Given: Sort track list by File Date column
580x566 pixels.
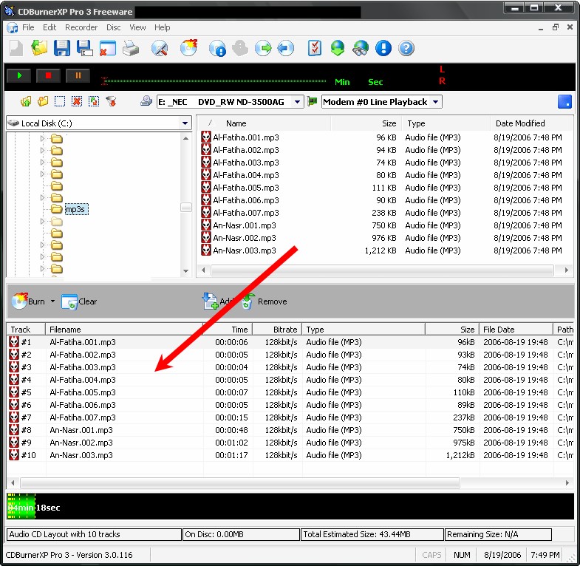Looking at the screenshot, I should (x=516, y=330).
